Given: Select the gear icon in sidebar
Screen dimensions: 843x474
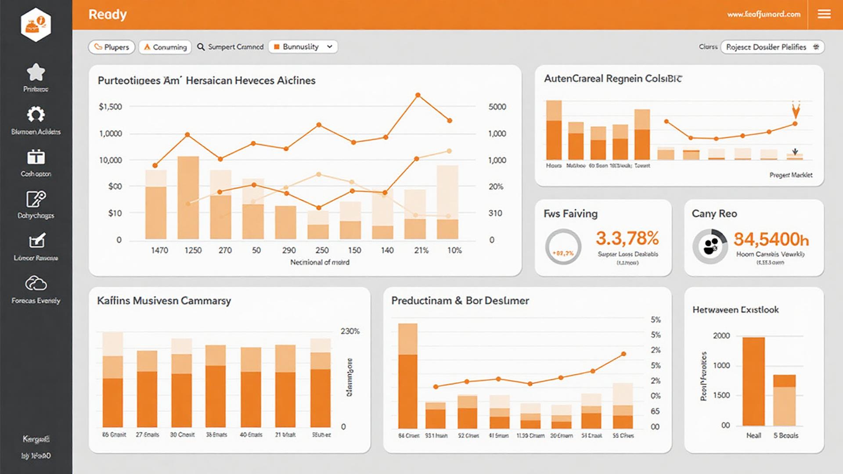Looking at the screenshot, I should click(x=36, y=115).
